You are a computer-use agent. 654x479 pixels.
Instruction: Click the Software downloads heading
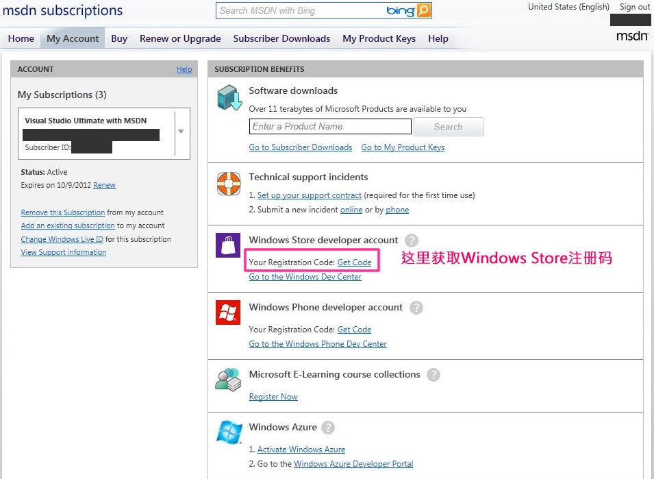pyautogui.click(x=293, y=90)
